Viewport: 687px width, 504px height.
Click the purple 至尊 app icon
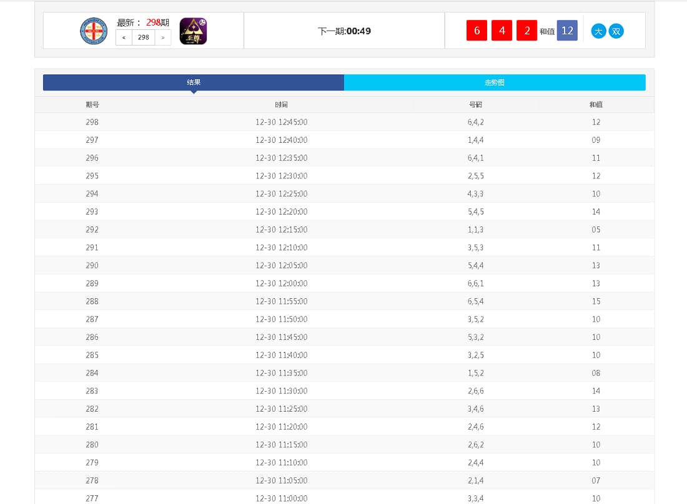(x=193, y=31)
